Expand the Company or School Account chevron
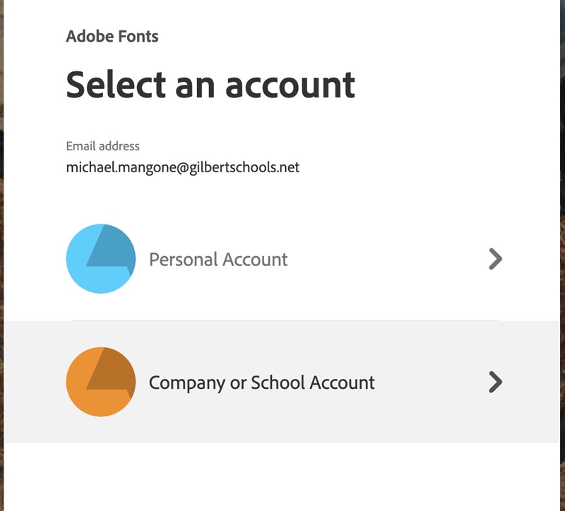565x511 pixels. pos(495,382)
